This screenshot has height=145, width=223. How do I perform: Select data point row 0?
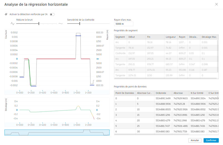click(166, 98)
